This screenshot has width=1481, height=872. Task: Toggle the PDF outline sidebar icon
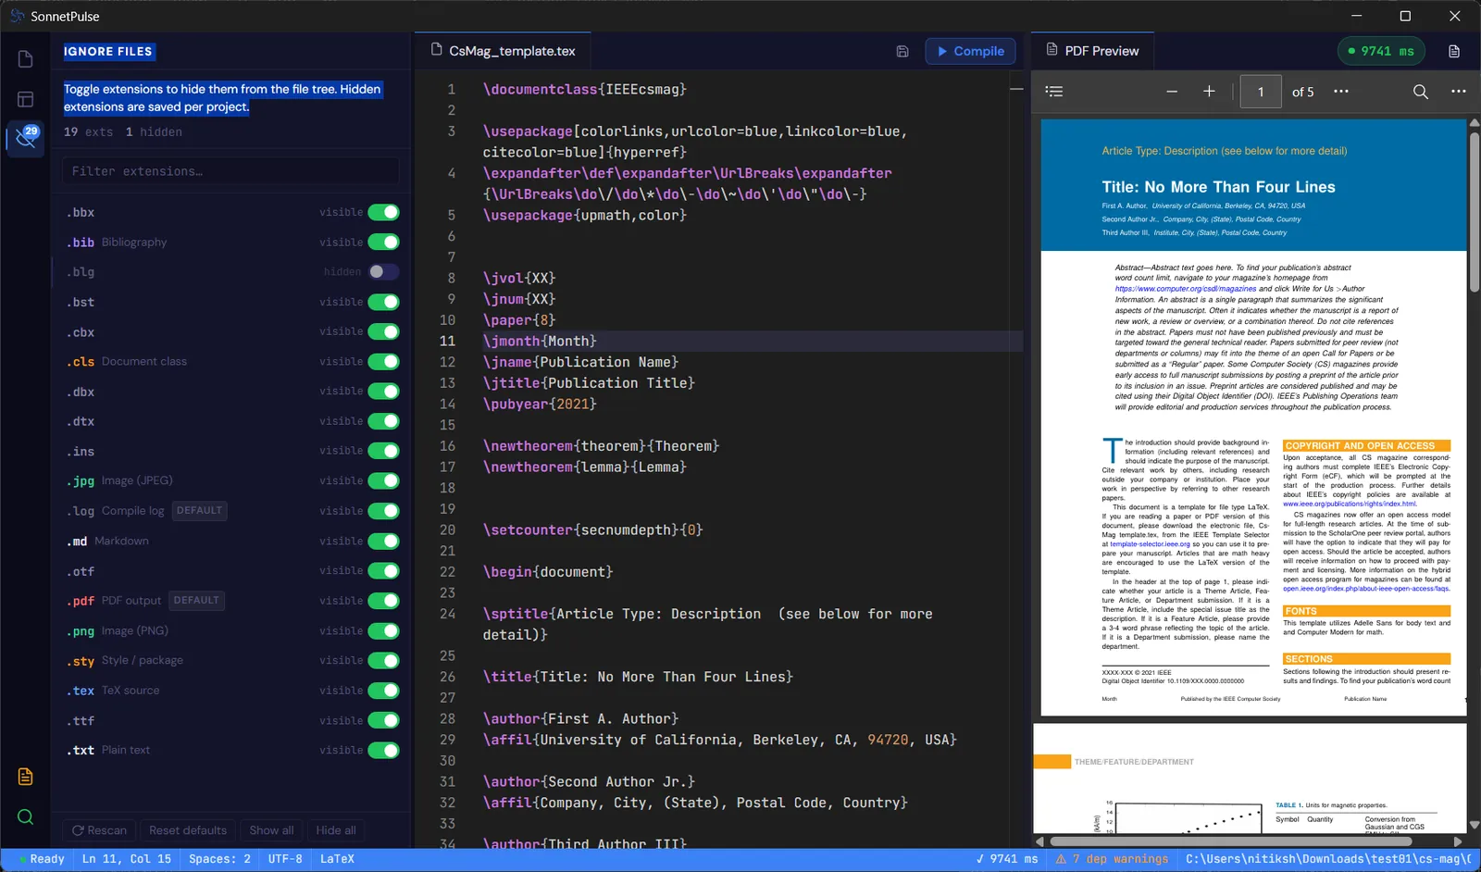[1054, 92]
